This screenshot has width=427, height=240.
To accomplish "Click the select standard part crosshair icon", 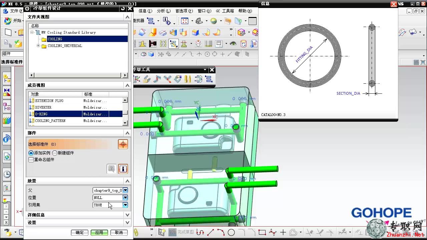I will click(123, 144).
